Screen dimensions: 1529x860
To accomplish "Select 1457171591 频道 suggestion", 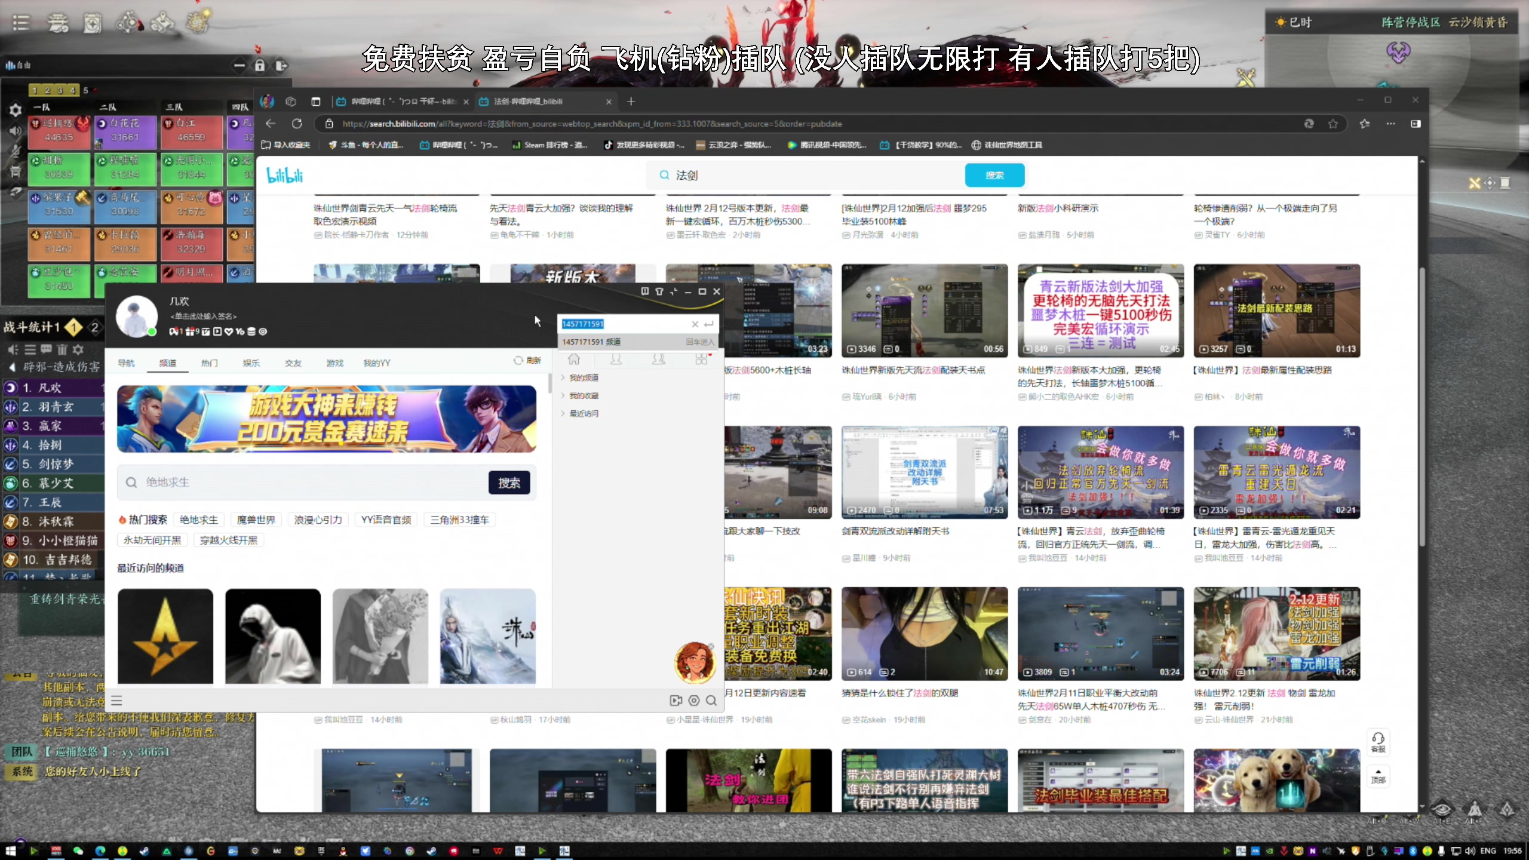I will [637, 342].
